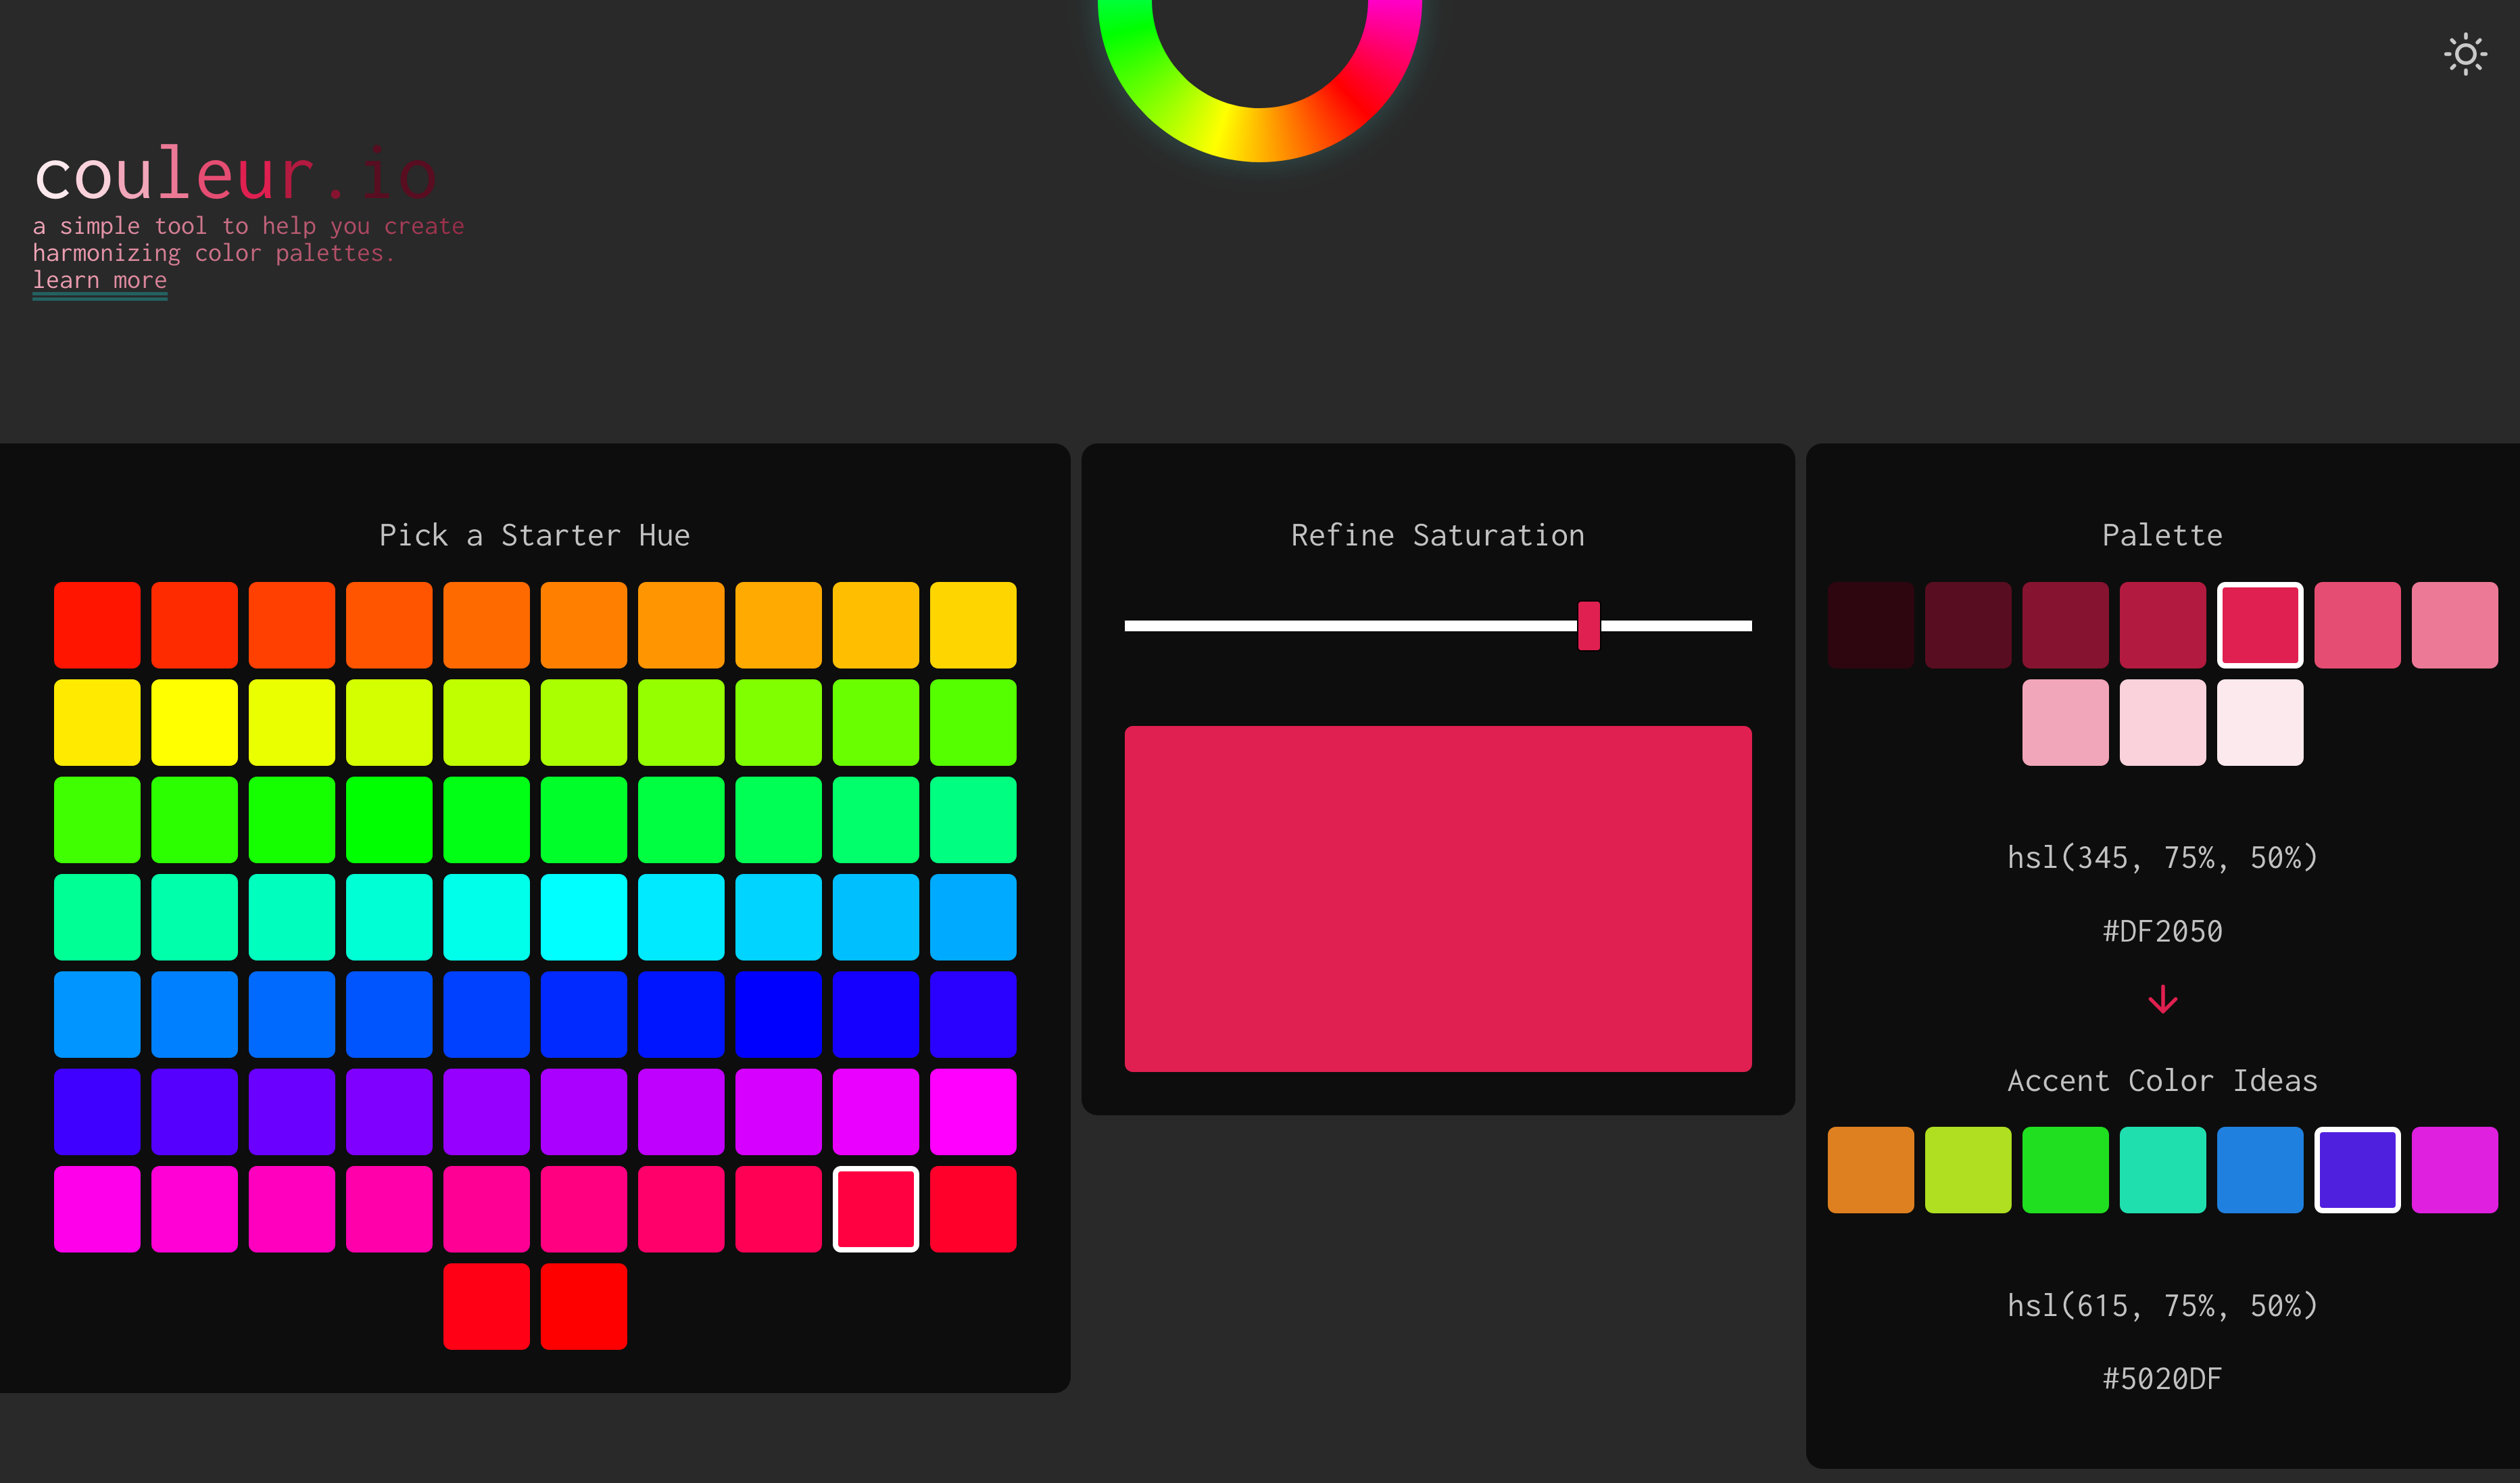Select the purple accent swatch with white border

(2357, 1169)
